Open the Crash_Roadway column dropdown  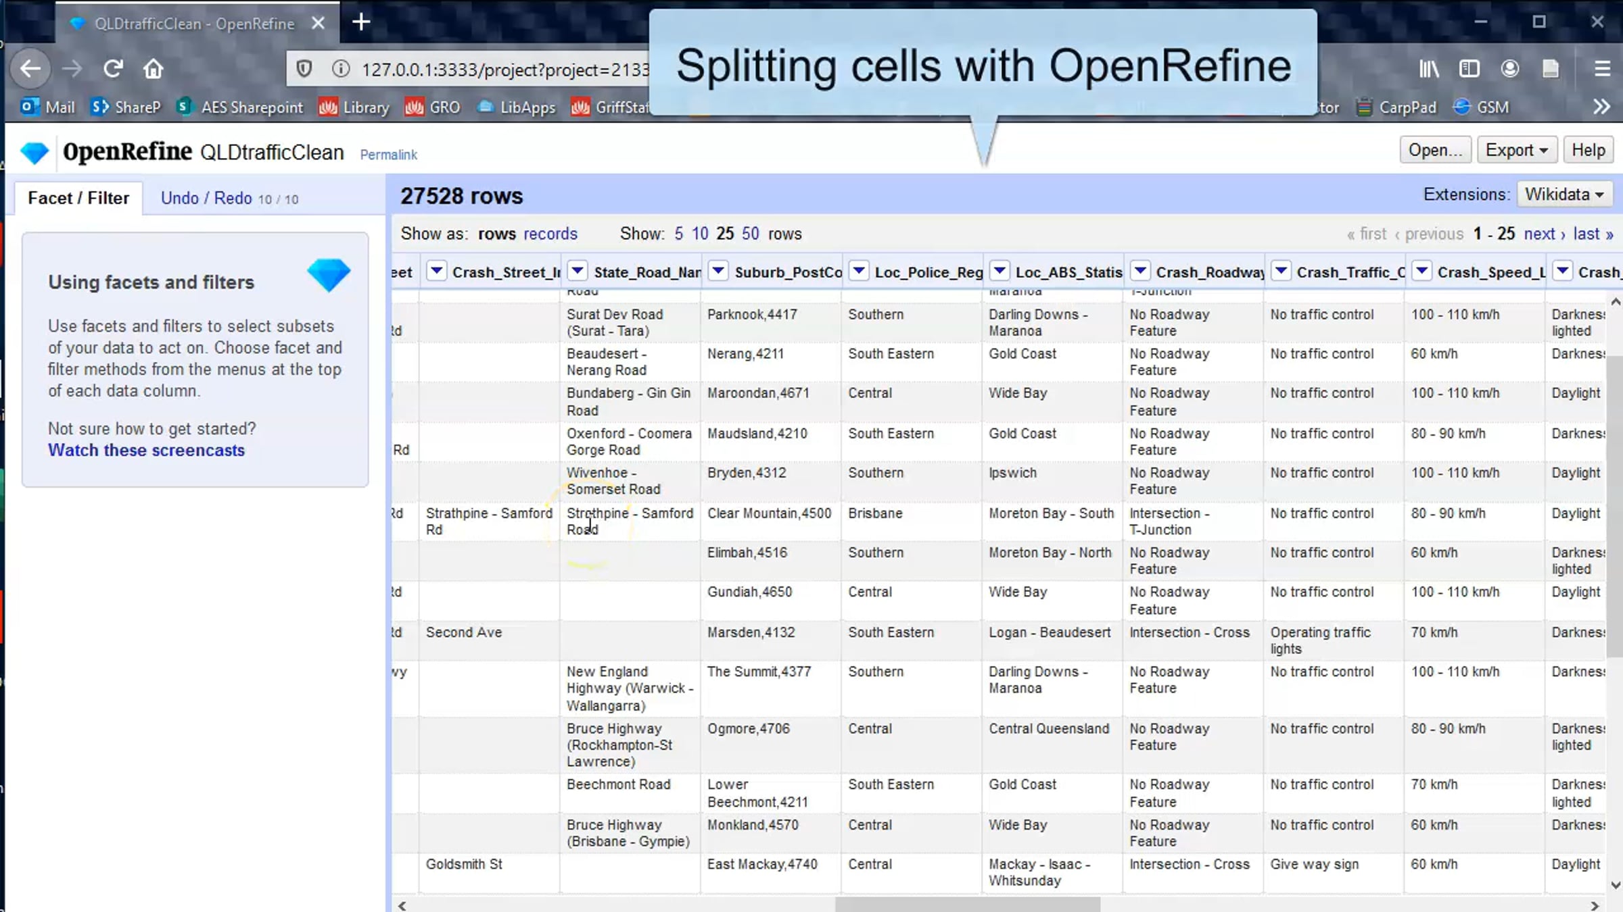click(x=1140, y=271)
